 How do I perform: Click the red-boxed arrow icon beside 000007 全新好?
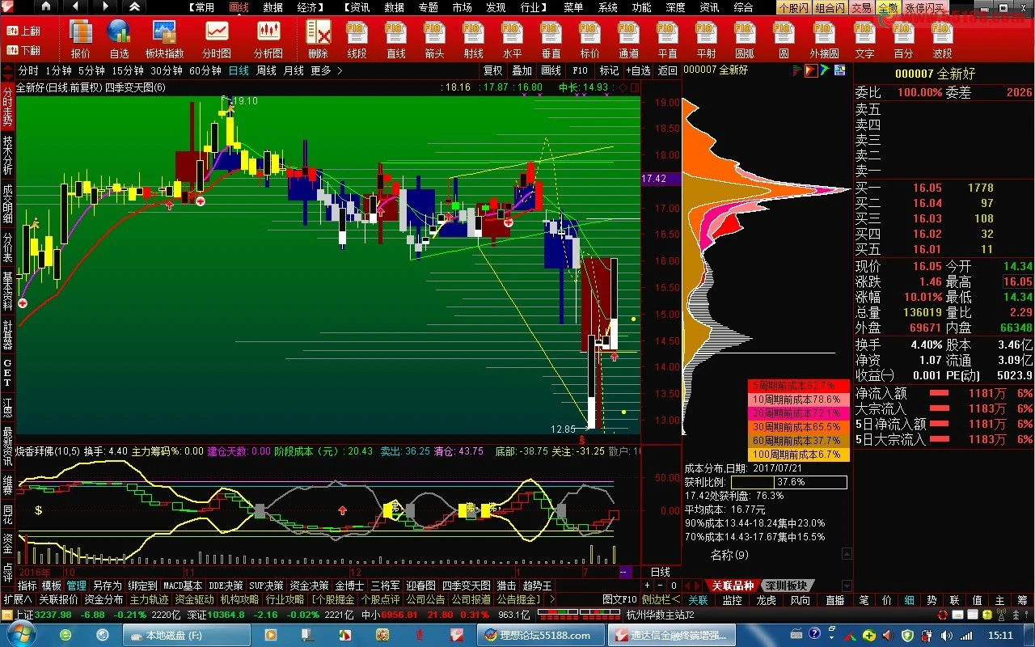click(810, 70)
